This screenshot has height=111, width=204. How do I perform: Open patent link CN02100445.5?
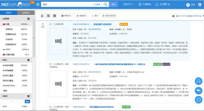tap(79, 107)
